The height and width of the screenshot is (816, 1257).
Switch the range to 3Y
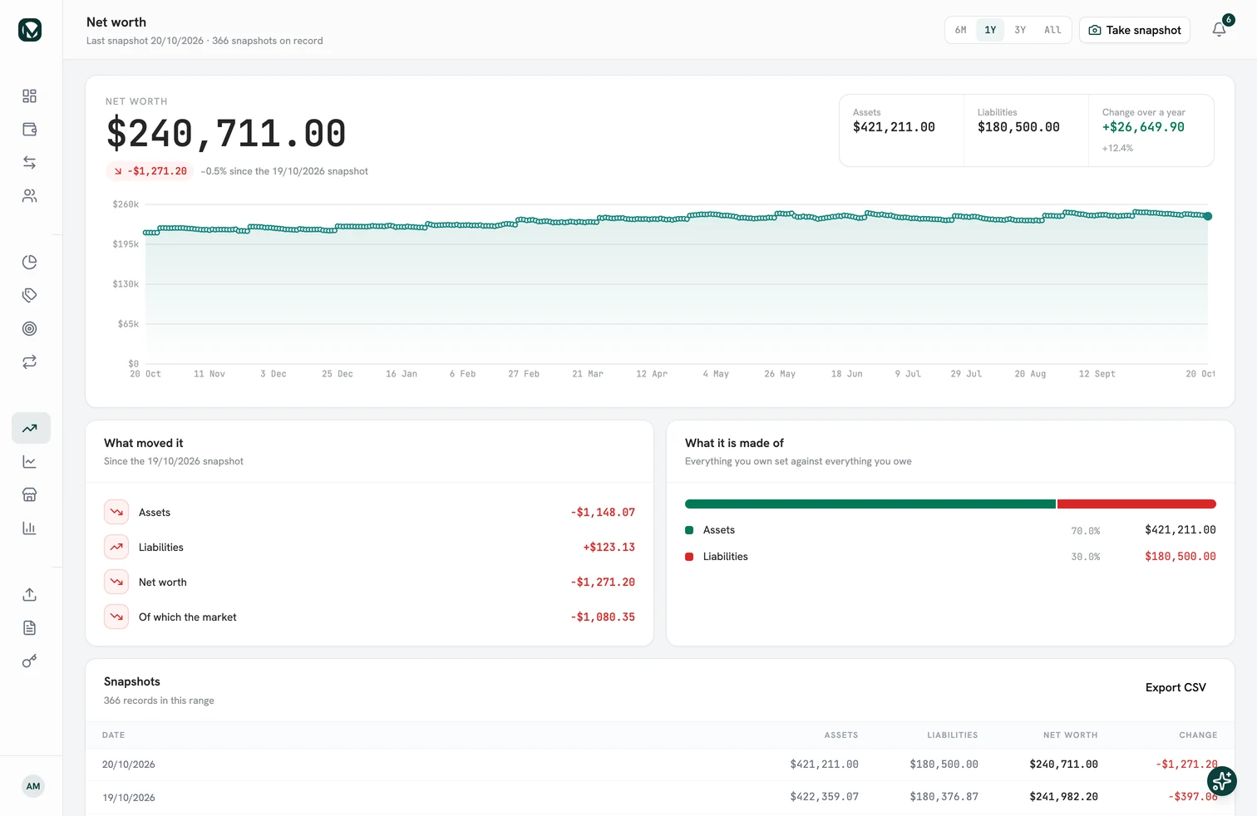[x=1020, y=30]
